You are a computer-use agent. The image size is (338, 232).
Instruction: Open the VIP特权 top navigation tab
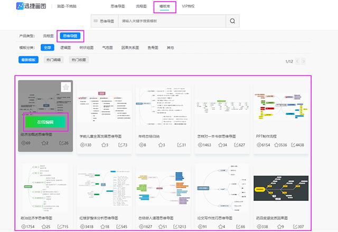point(188,6)
